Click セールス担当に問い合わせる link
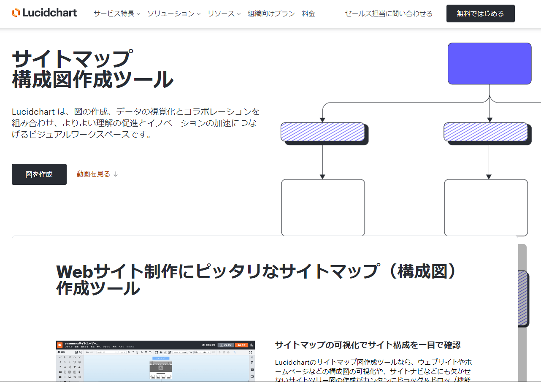The width and height of the screenshot is (541, 382). pos(389,14)
